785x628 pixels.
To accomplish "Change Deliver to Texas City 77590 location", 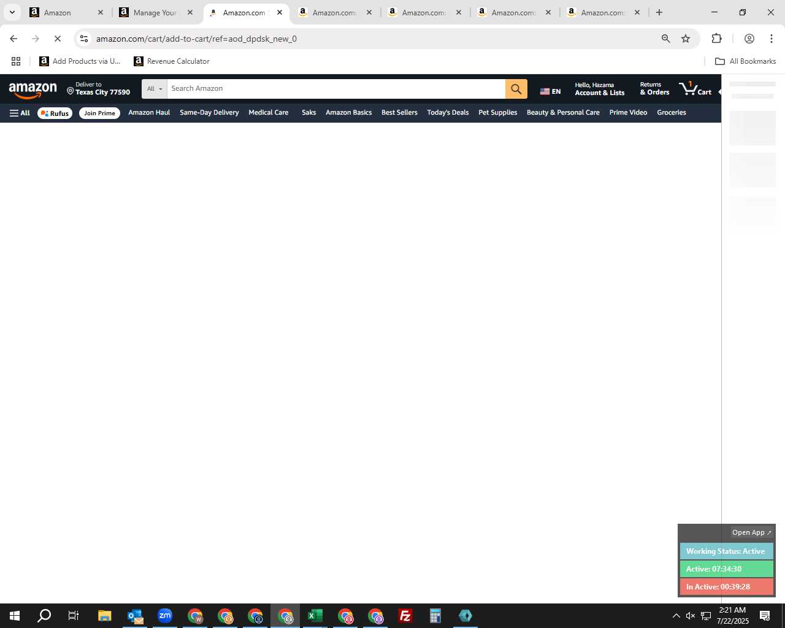I will click(98, 89).
